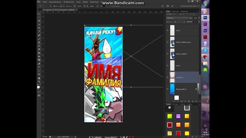Hide the Слой 2 layer
This screenshot has height=138, width=246.
tap(168, 66)
